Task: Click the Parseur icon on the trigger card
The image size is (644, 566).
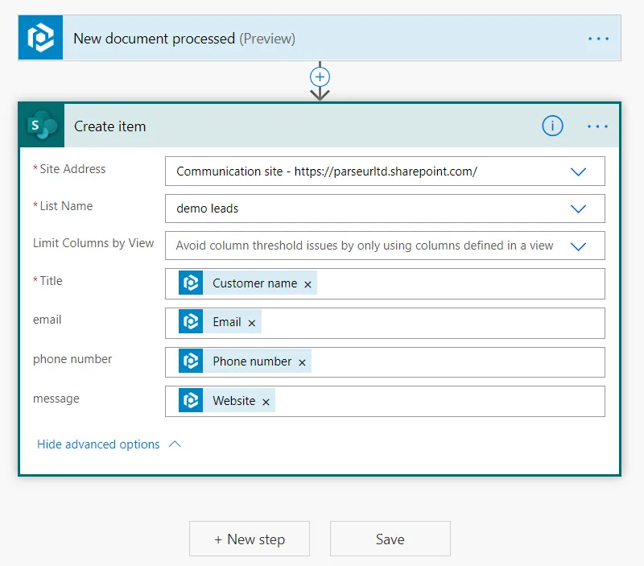Action: pyautogui.click(x=39, y=37)
